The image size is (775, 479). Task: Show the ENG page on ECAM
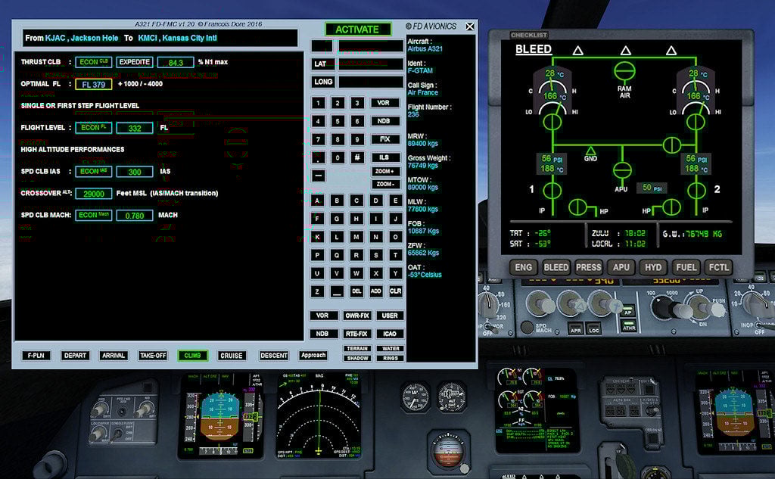pyautogui.click(x=524, y=267)
